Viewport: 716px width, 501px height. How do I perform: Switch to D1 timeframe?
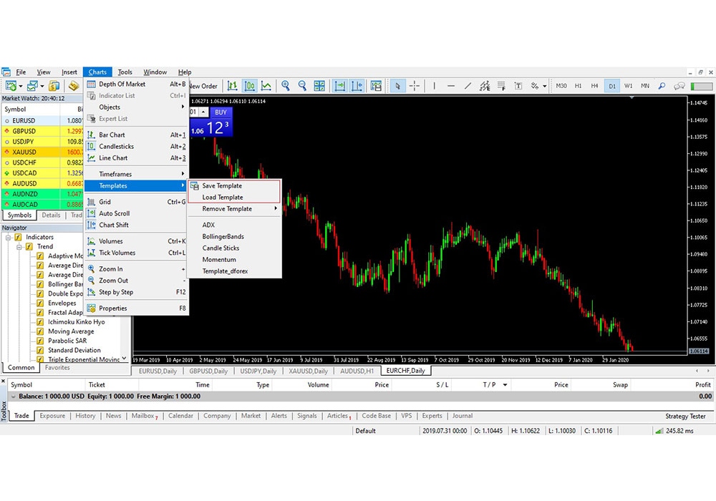tap(612, 86)
